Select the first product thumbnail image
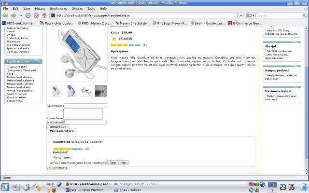 (x=56, y=91)
